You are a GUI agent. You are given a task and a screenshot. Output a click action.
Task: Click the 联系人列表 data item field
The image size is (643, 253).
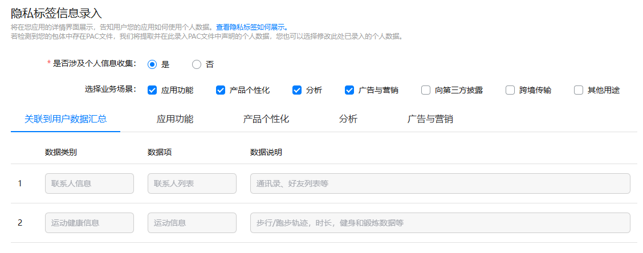(192, 183)
